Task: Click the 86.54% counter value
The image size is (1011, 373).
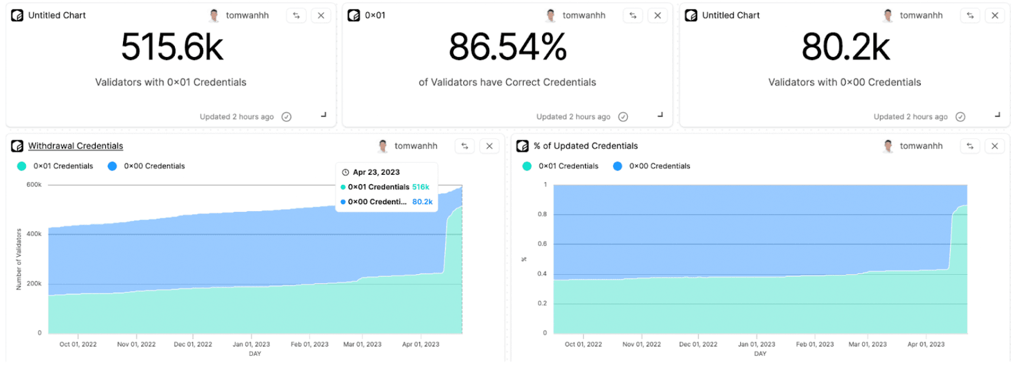Action: 507,47
